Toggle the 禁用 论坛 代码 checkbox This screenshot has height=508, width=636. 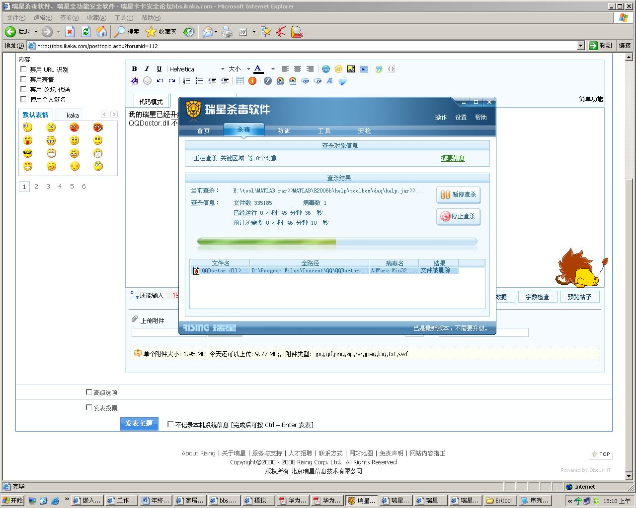[23, 89]
